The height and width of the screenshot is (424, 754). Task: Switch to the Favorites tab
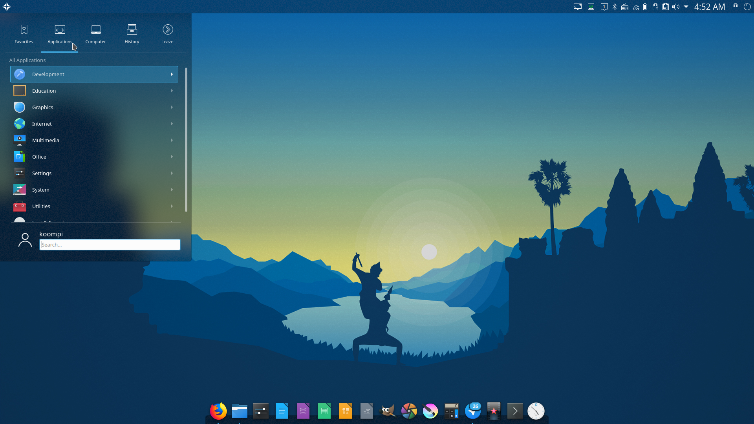(24, 34)
